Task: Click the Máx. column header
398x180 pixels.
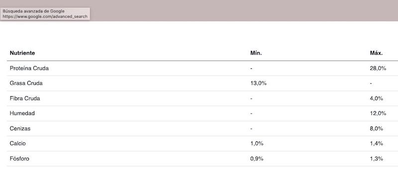Action: (376, 53)
